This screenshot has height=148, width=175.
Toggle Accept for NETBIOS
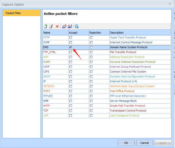[71, 86]
